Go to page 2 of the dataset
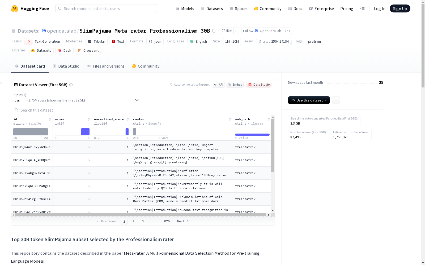Screen dimensions: 425x265 pos(133,221)
